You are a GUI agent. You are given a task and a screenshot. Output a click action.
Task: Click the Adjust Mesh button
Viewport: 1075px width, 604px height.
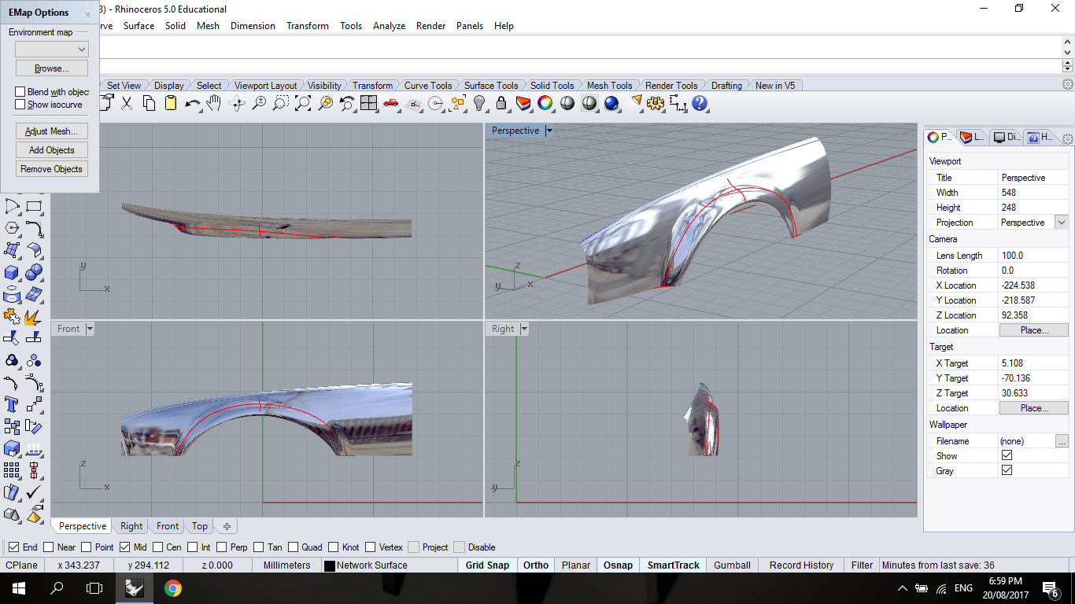(51, 131)
